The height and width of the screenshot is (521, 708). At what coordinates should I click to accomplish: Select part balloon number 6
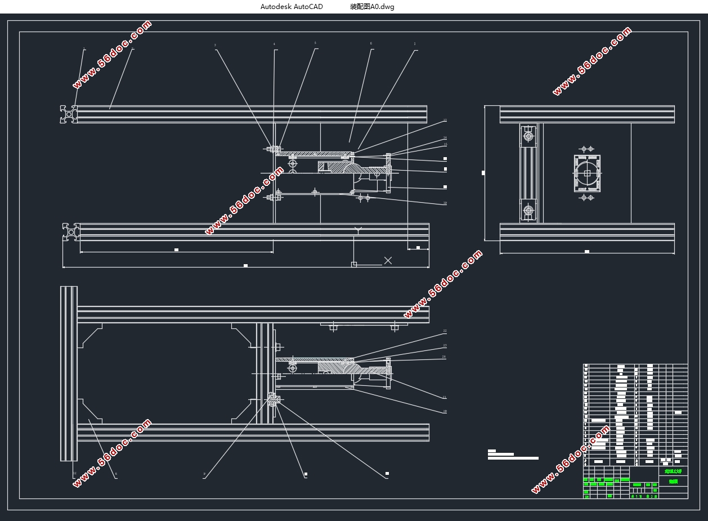(371, 43)
